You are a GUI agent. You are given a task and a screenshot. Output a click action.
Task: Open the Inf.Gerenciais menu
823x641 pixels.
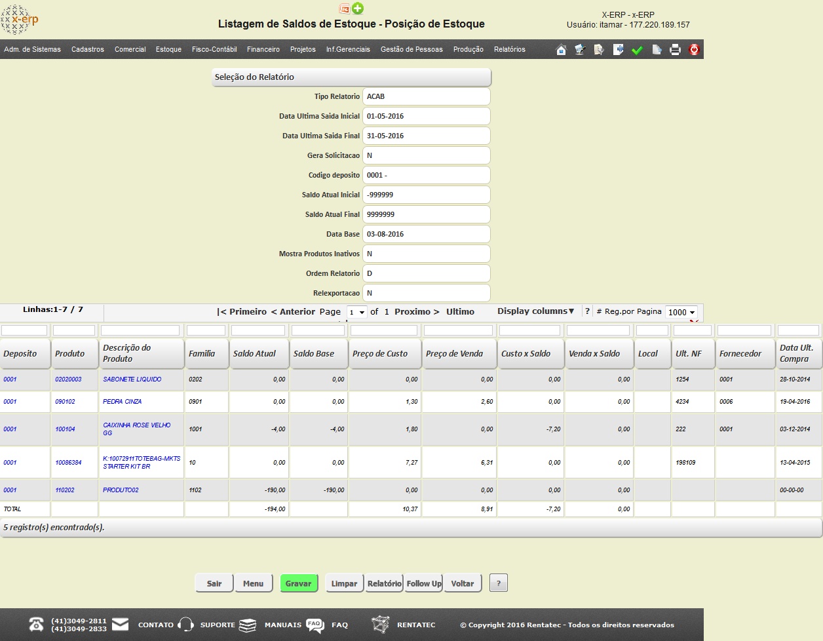[348, 49]
